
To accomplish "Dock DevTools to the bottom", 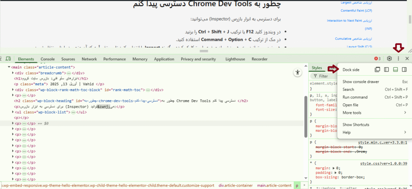I will (x=396, y=70).
